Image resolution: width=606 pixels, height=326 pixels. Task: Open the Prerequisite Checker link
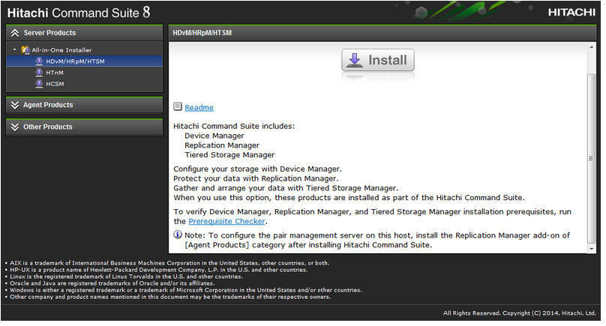click(x=226, y=221)
